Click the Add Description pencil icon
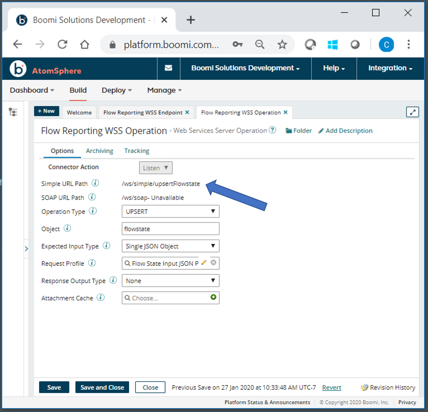Viewport: 428px width, 412px height. pyautogui.click(x=321, y=130)
